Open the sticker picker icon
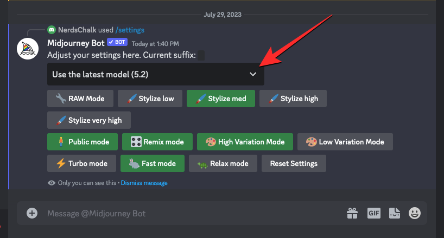This screenshot has height=238, width=444. (x=395, y=213)
